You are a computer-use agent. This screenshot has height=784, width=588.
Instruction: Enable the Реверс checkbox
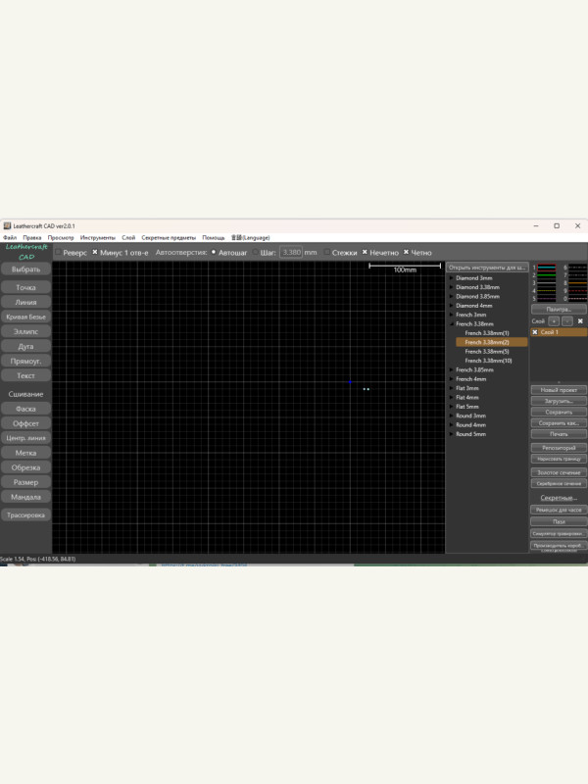tap(57, 253)
